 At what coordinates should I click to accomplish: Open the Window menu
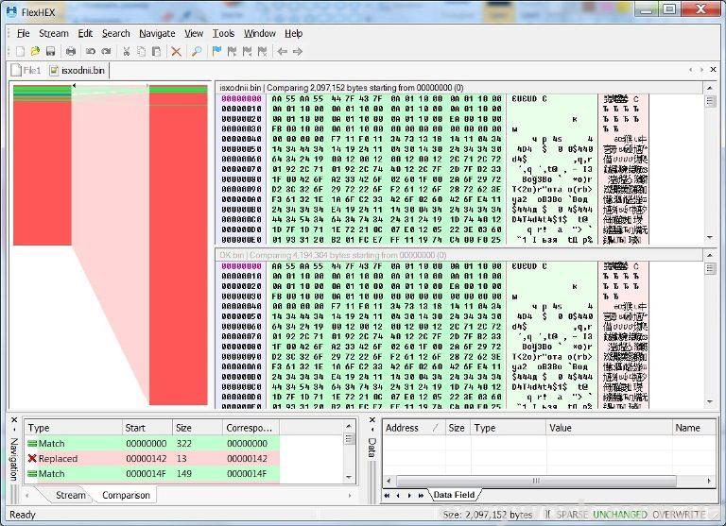pyautogui.click(x=260, y=33)
